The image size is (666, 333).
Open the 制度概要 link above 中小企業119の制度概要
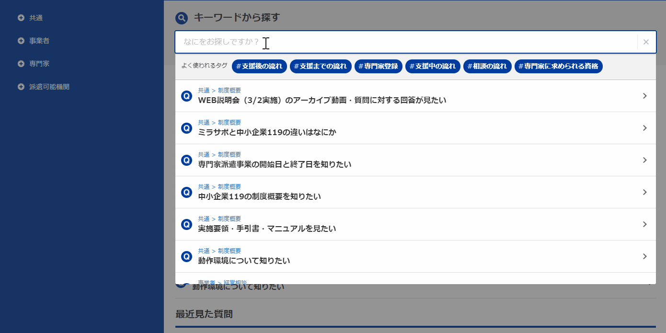229,186
